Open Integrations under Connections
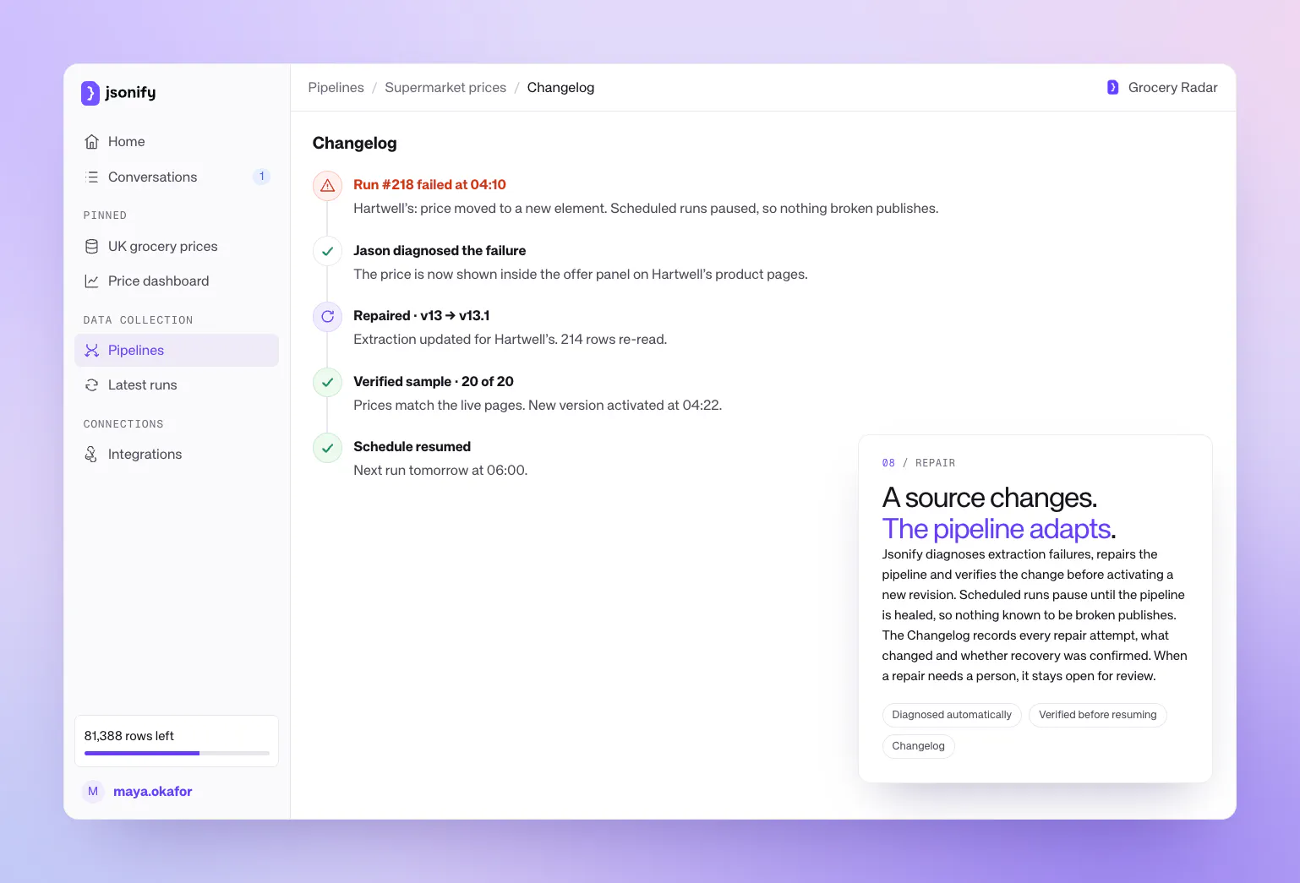The width and height of the screenshot is (1300, 883). pos(177,455)
